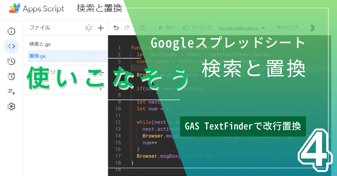Toggle dark theme with moon icon
Screen dimensions: 337x176
click(312, 28)
